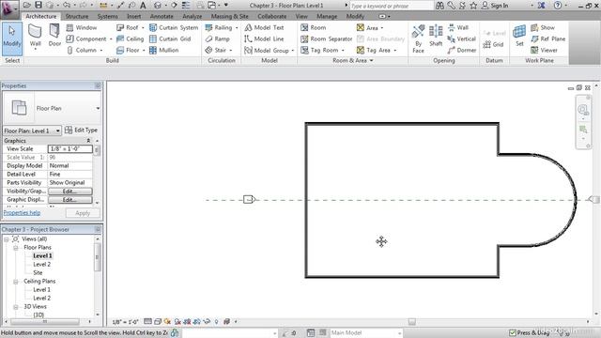Open Level 2 floor plan in browser
Viewport: 601px width, 338px height.
(41, 265)
